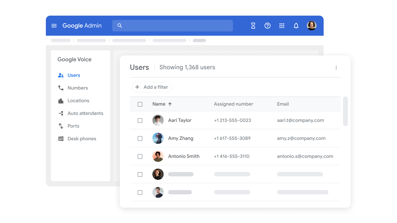397x223 pixels.
Task: Open the main navigation hamburger menu
Action: point(54,26)
